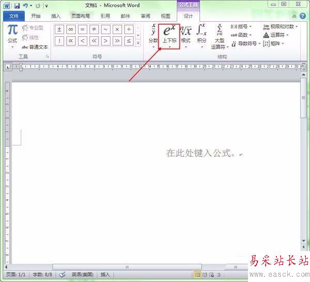Screen dimensions: 310x282
Task: Click the scroll down arrow
Action: [304, 241]
